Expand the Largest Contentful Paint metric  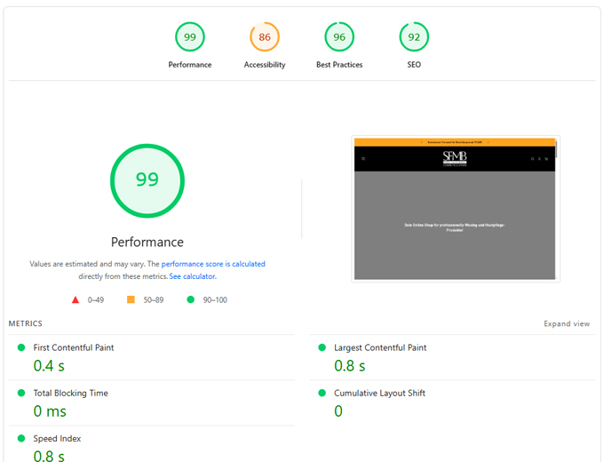tap(380, 347)
